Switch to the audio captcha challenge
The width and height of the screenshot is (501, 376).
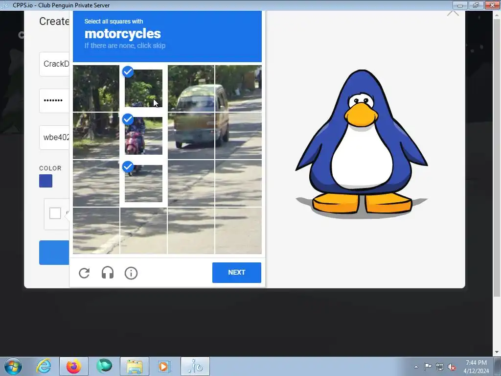(108, 273)
